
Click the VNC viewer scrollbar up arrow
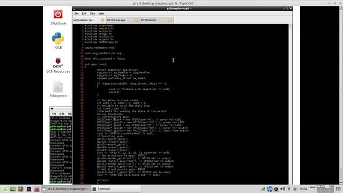coord(341,8)
